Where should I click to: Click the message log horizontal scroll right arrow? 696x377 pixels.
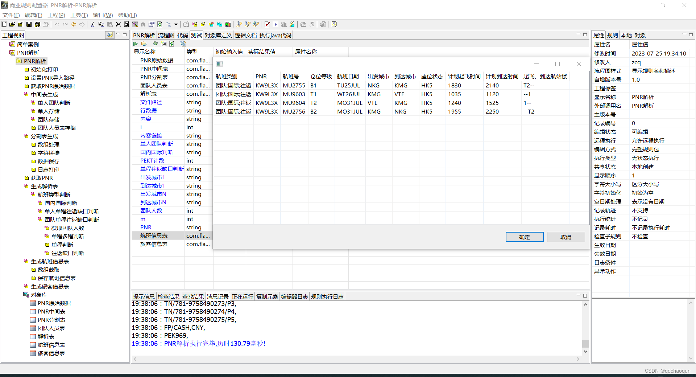tap(578, 359)
